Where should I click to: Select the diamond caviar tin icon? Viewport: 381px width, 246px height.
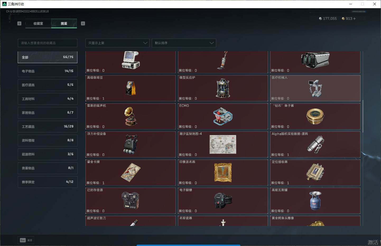pyautogui.click(x=315, y=116)
